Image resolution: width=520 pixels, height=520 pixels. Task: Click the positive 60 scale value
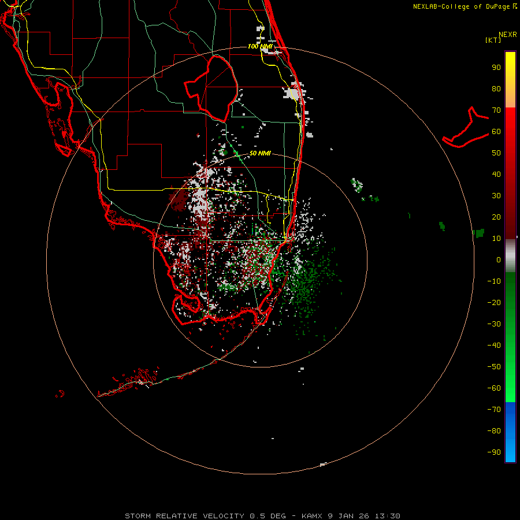point(496,132)
